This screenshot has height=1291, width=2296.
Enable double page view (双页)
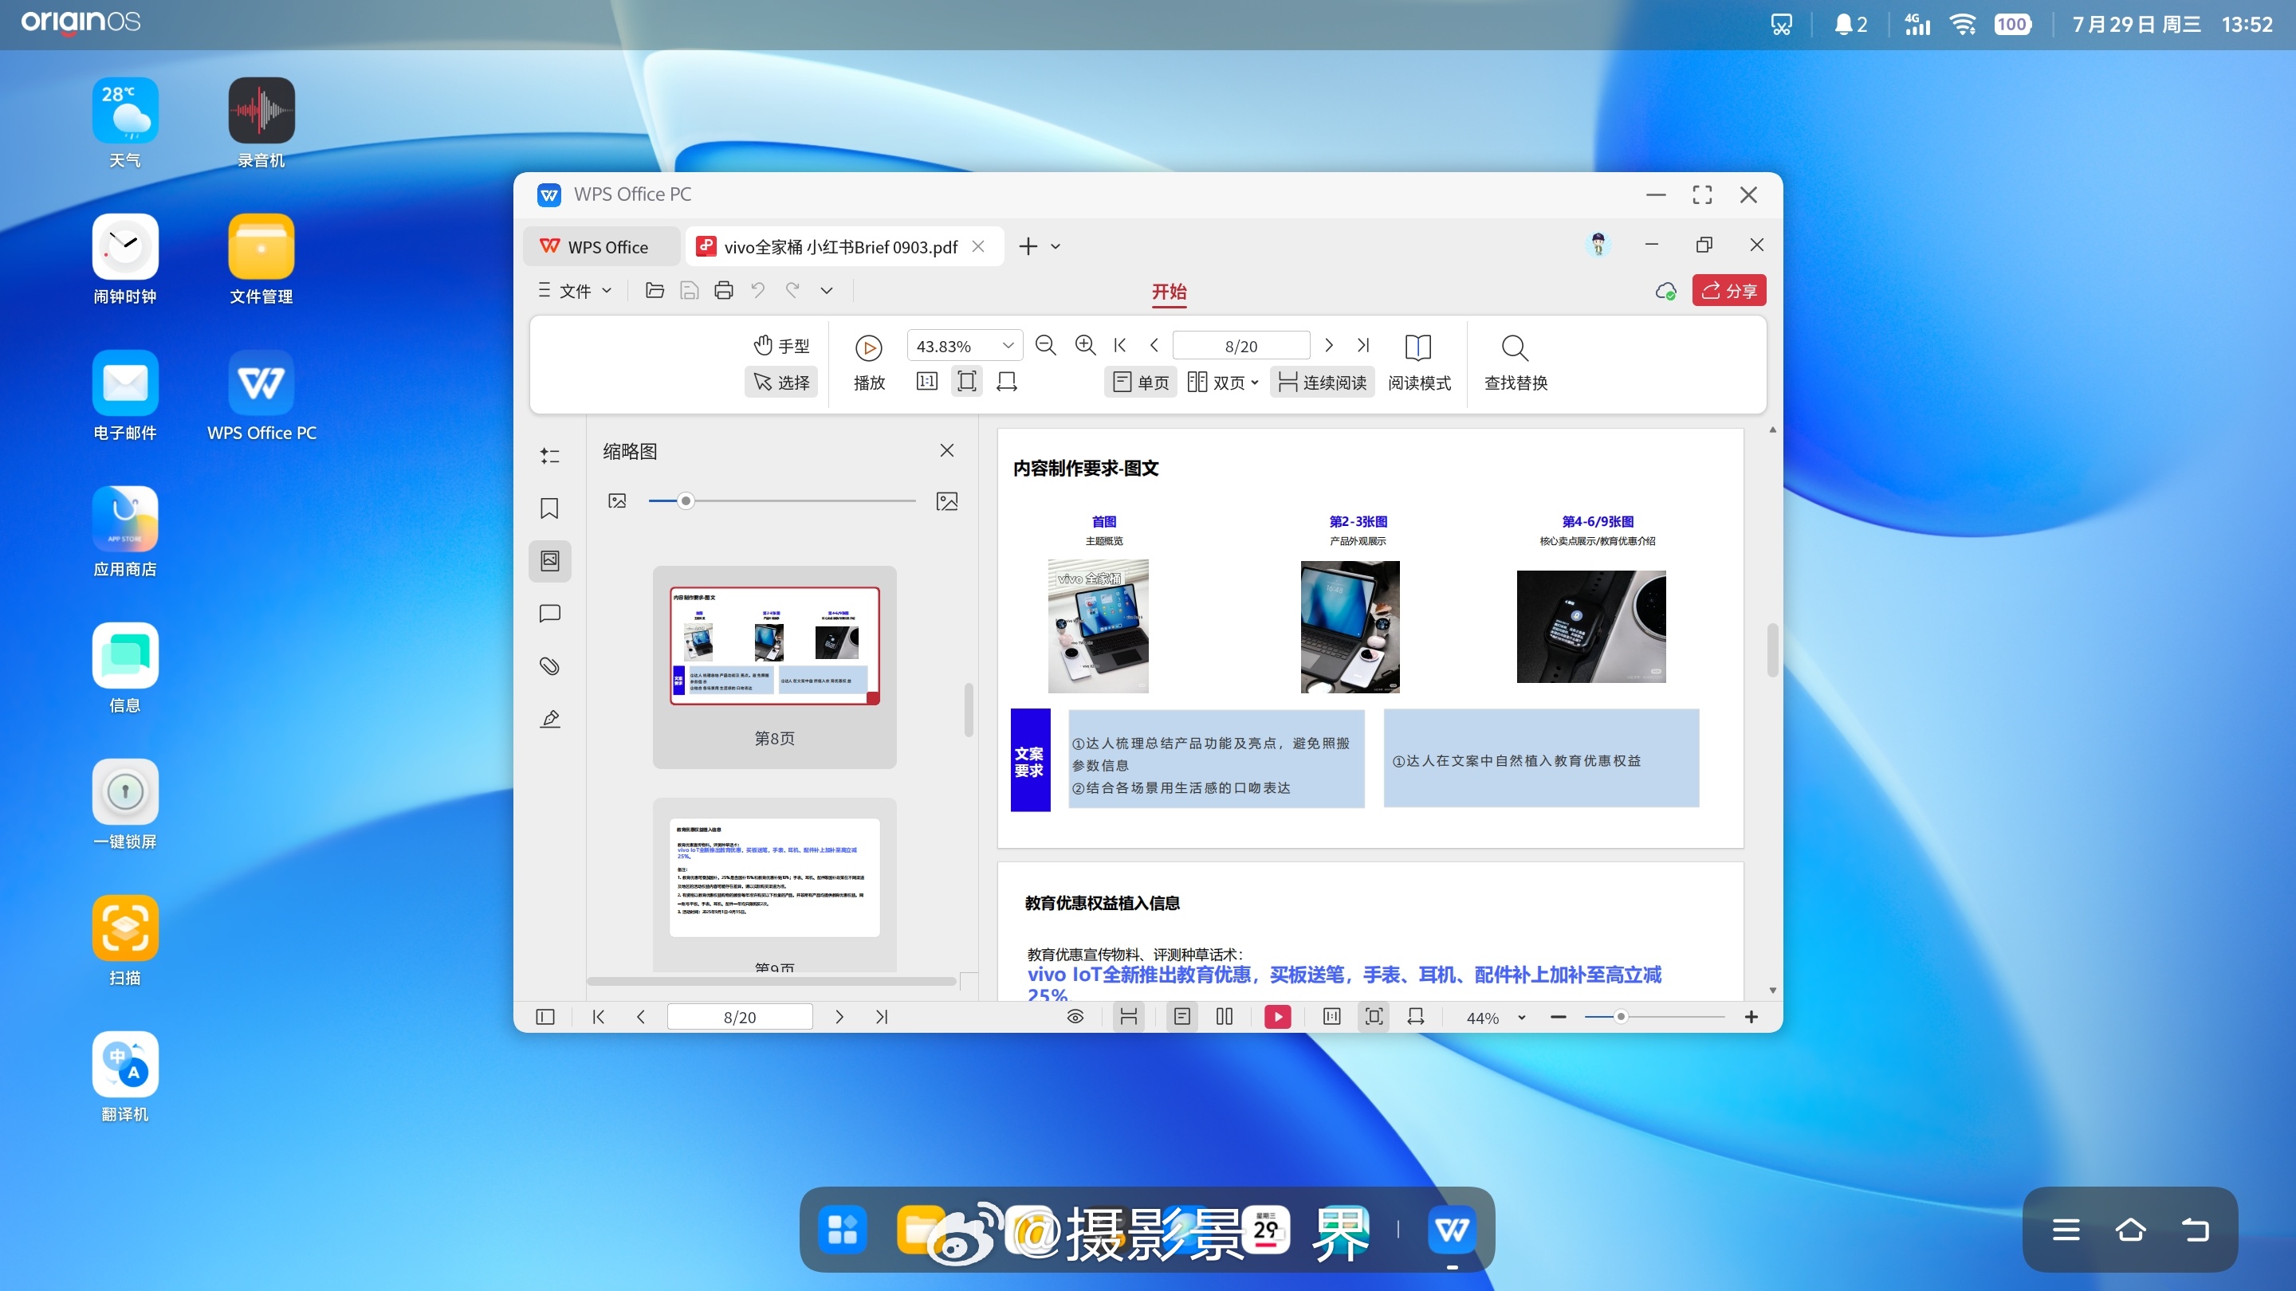(x=1216, y=383)
